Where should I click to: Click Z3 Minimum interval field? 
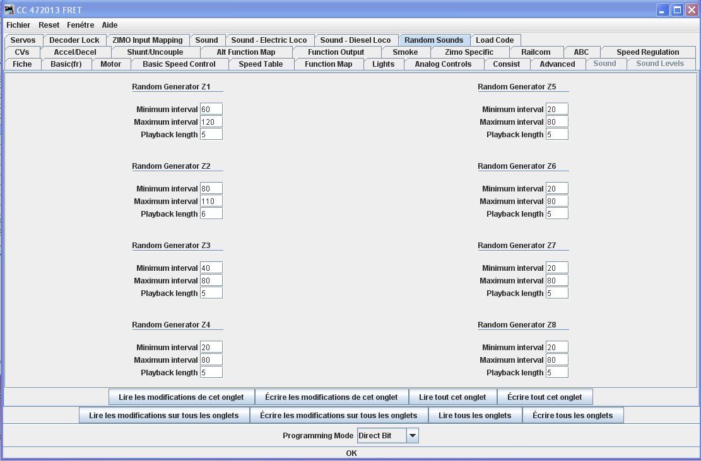[211, 268]
